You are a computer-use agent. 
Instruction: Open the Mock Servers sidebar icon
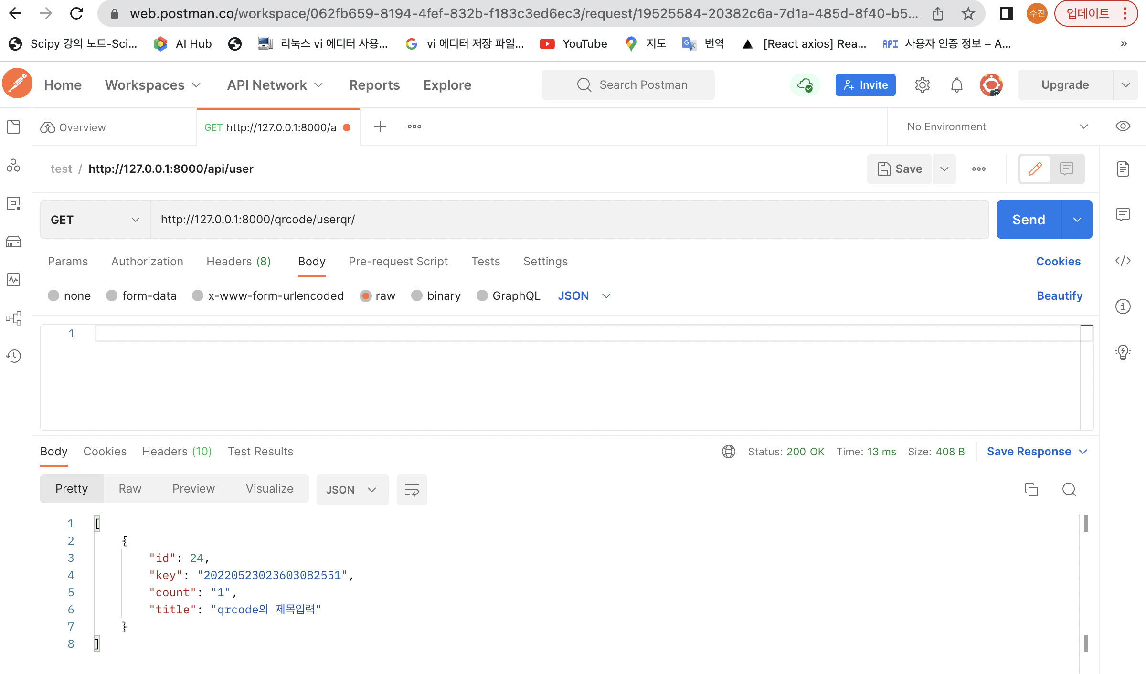[x=14, y=242]
